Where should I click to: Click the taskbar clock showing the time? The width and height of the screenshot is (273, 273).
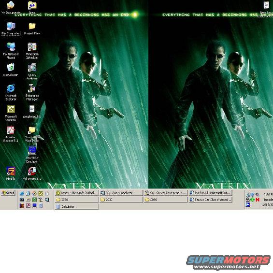268,194
